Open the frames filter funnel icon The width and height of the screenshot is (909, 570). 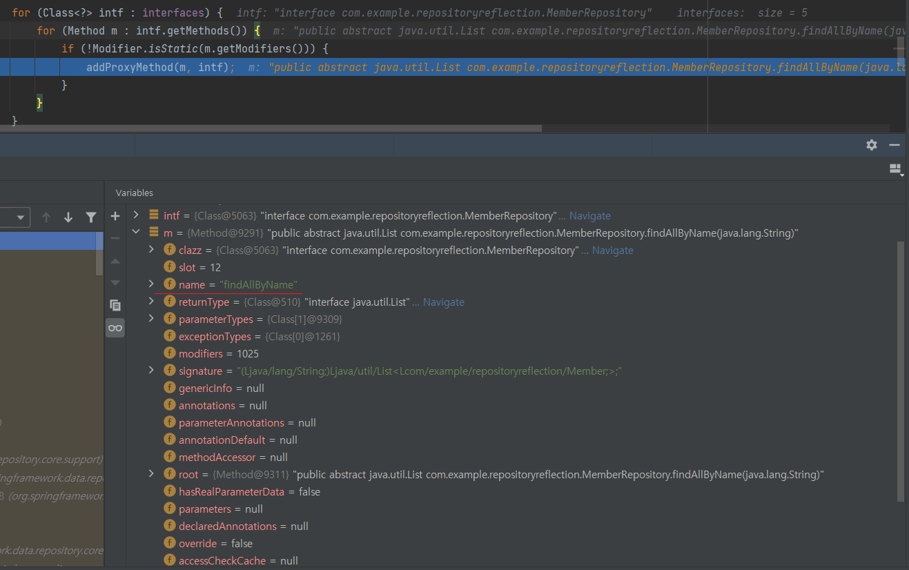(x=91, y=217)
